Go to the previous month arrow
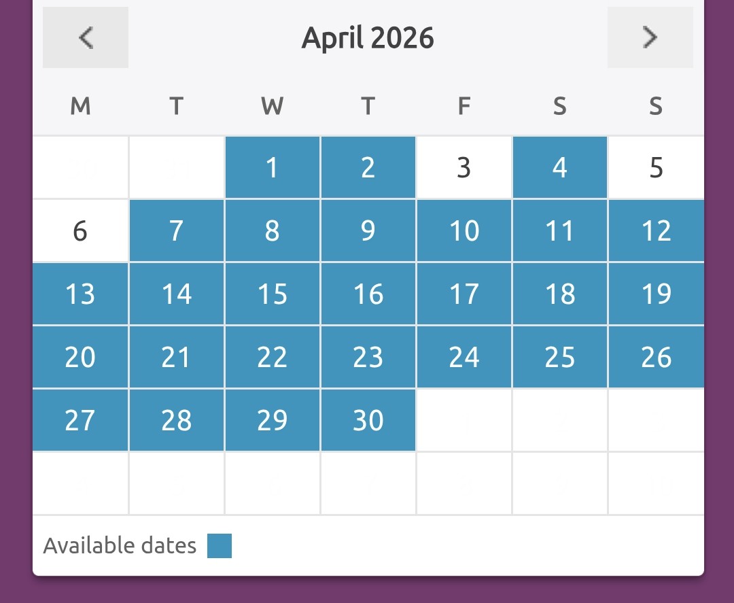The width and height of the screenshot is (734, 603). pyautogui.click(x=85, y=37)
